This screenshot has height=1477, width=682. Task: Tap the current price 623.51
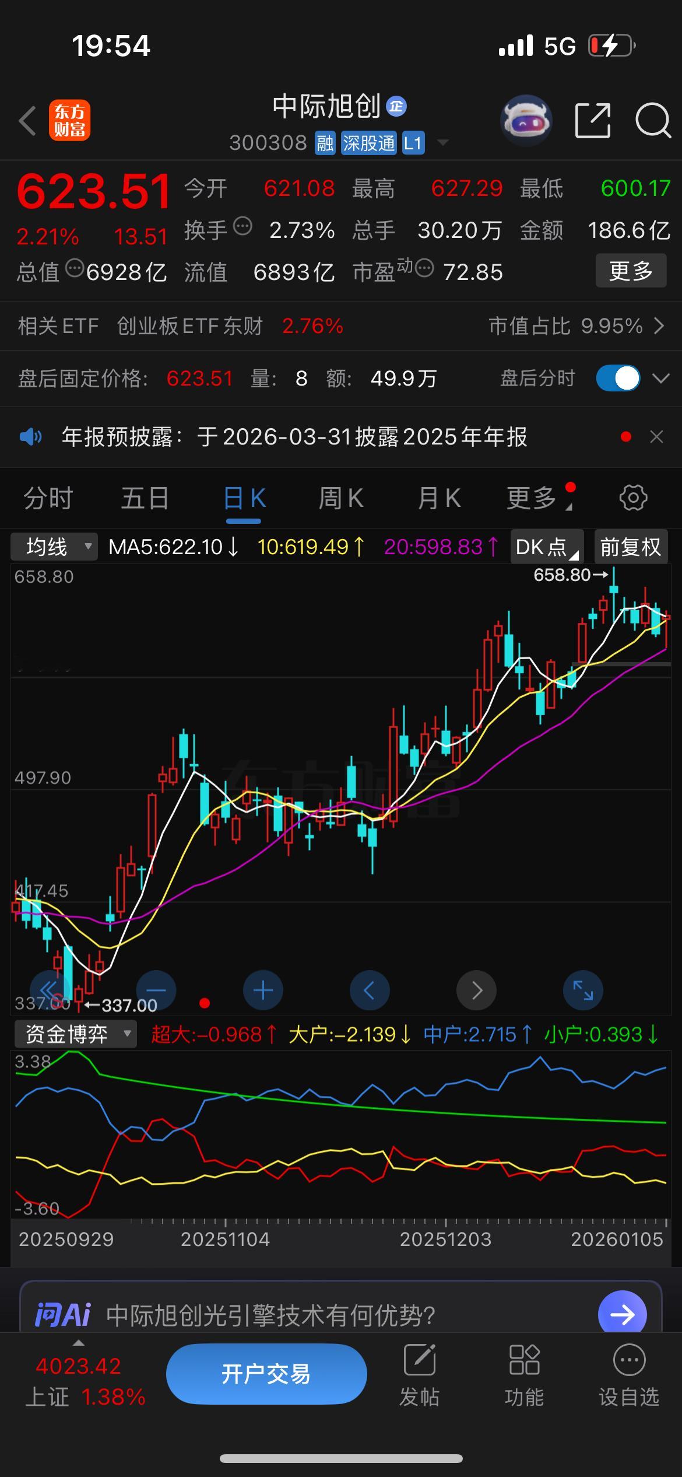[x=93, y=191]
